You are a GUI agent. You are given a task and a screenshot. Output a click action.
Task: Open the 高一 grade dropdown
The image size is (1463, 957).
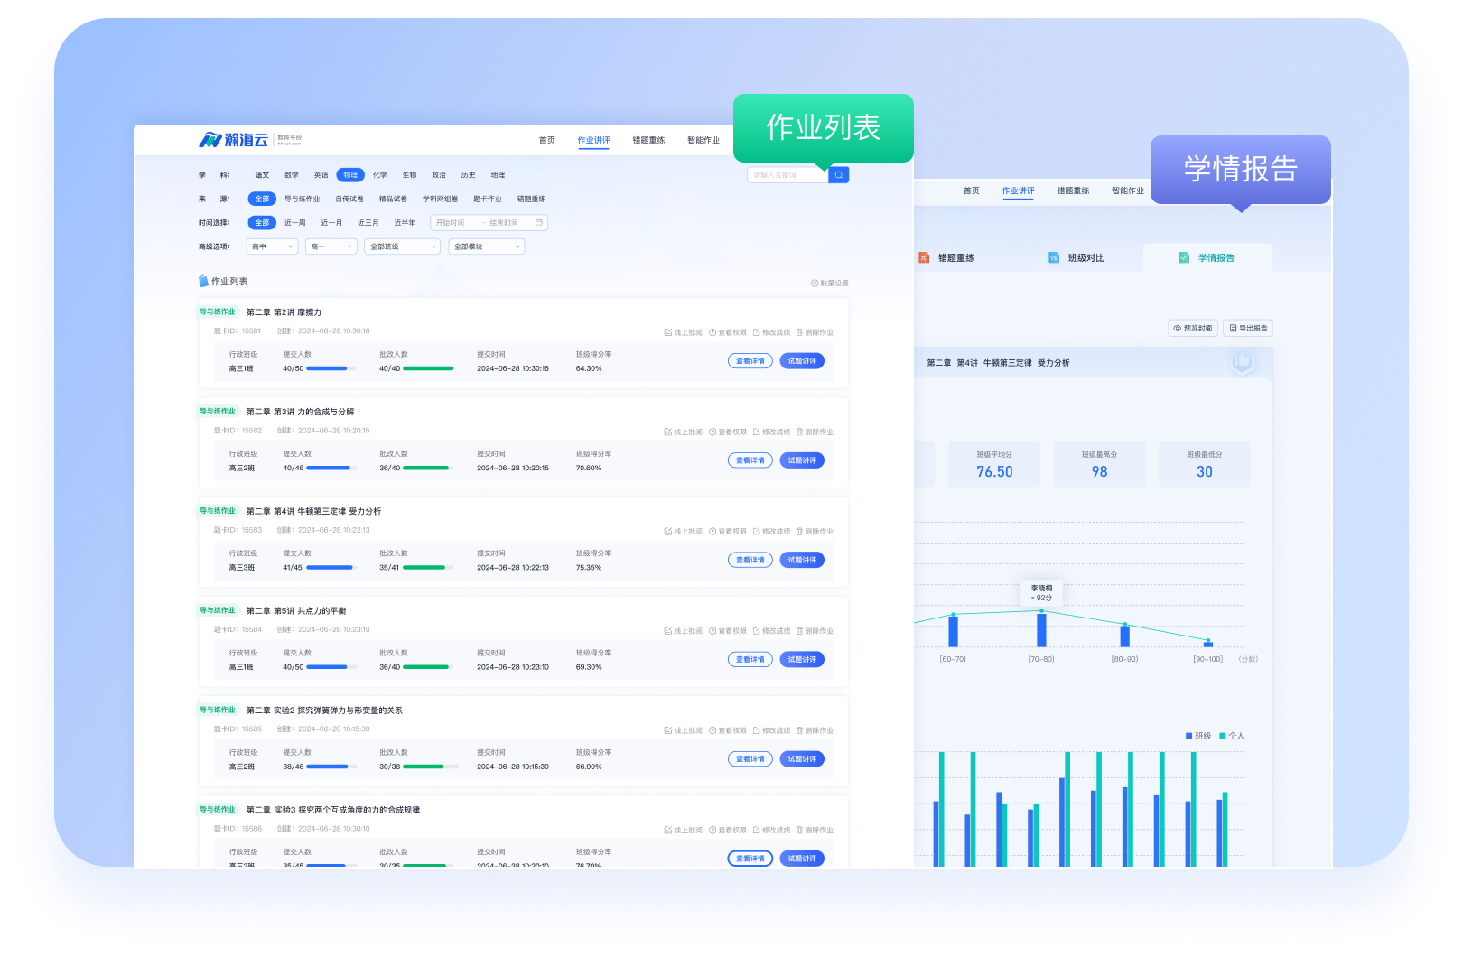(331, 246)
